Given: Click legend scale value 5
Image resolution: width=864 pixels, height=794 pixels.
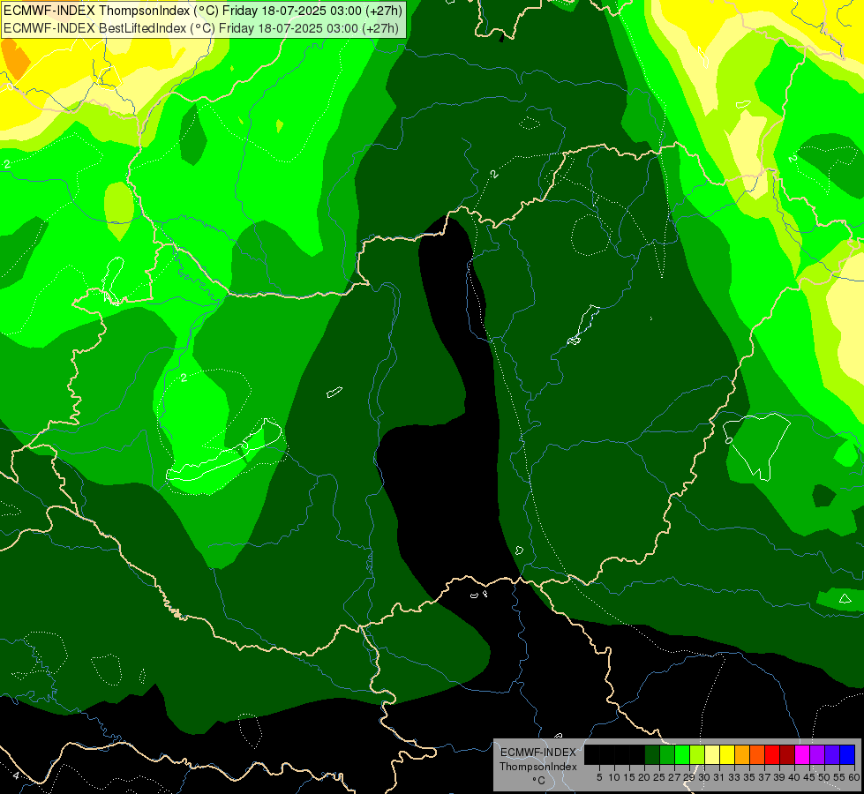Looking at the screenshot, I should (x=599, y=777).
